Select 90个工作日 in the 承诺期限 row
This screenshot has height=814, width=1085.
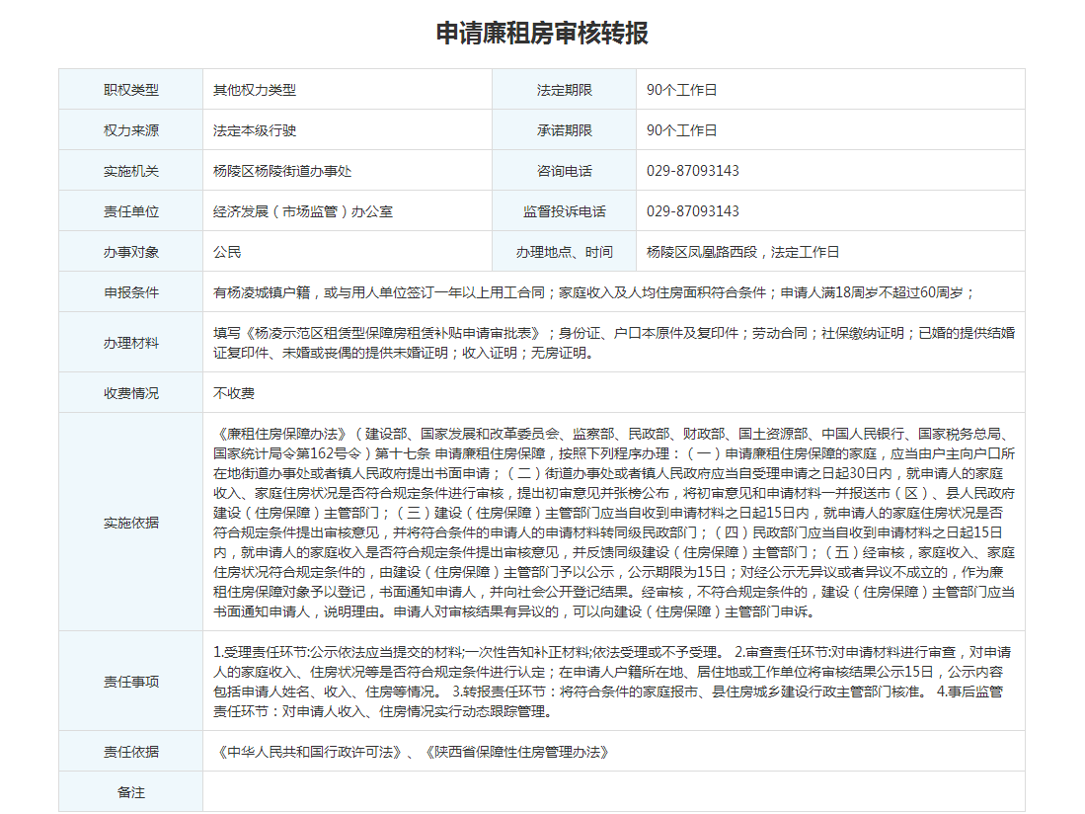click(682, 130)
